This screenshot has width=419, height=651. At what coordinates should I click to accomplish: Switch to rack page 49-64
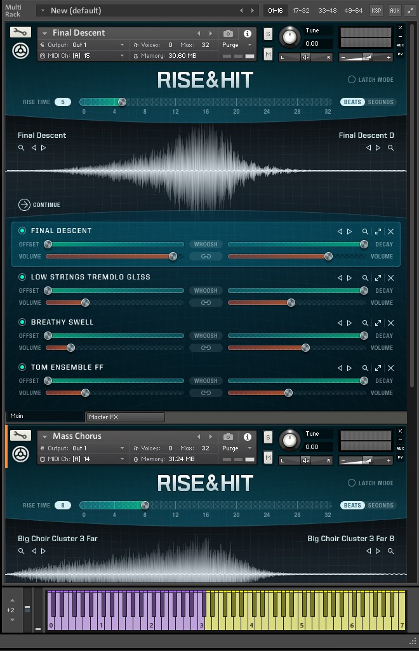point(354,10)
